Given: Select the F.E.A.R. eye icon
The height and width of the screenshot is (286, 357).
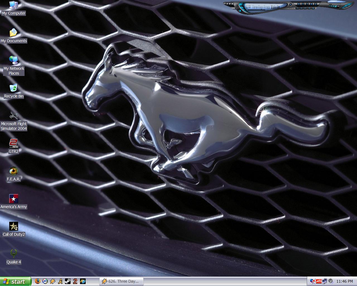Looking at the screenshot, I should pos(13,174).
